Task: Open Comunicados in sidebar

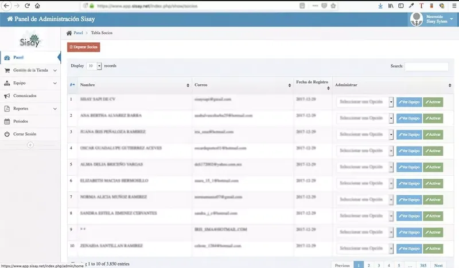Action: tap(30, 96)
